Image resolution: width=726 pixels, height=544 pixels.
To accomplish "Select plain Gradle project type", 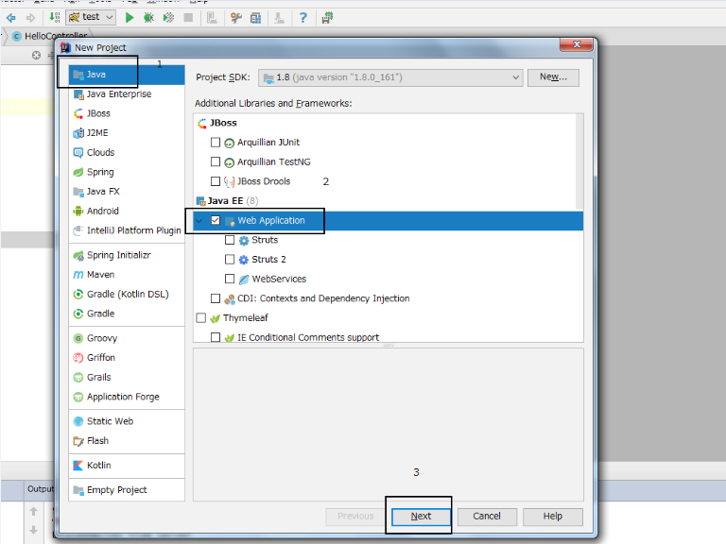I will 127,314.
